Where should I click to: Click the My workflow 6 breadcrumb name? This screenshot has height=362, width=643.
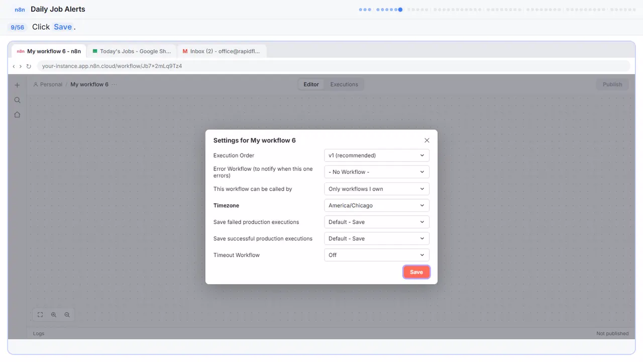pyautogui.click(x=89, y=84)
